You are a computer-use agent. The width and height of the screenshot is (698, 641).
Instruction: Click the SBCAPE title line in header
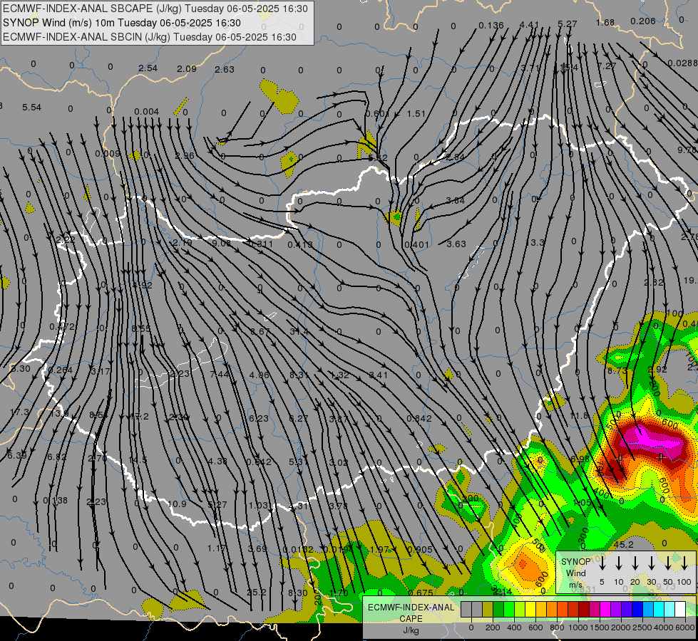tap(155, 9)
